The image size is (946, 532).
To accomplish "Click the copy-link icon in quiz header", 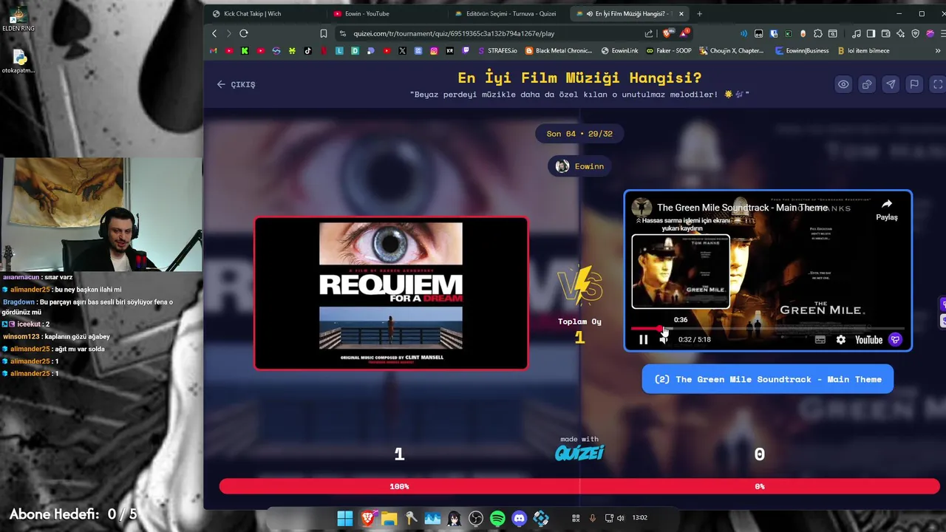I will pyautogui.click(x=867, y=84).
